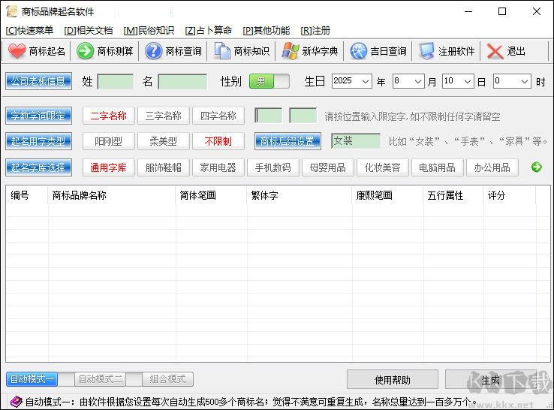
Task: Open [P]其他功能 menu
Action: (266, 30)
